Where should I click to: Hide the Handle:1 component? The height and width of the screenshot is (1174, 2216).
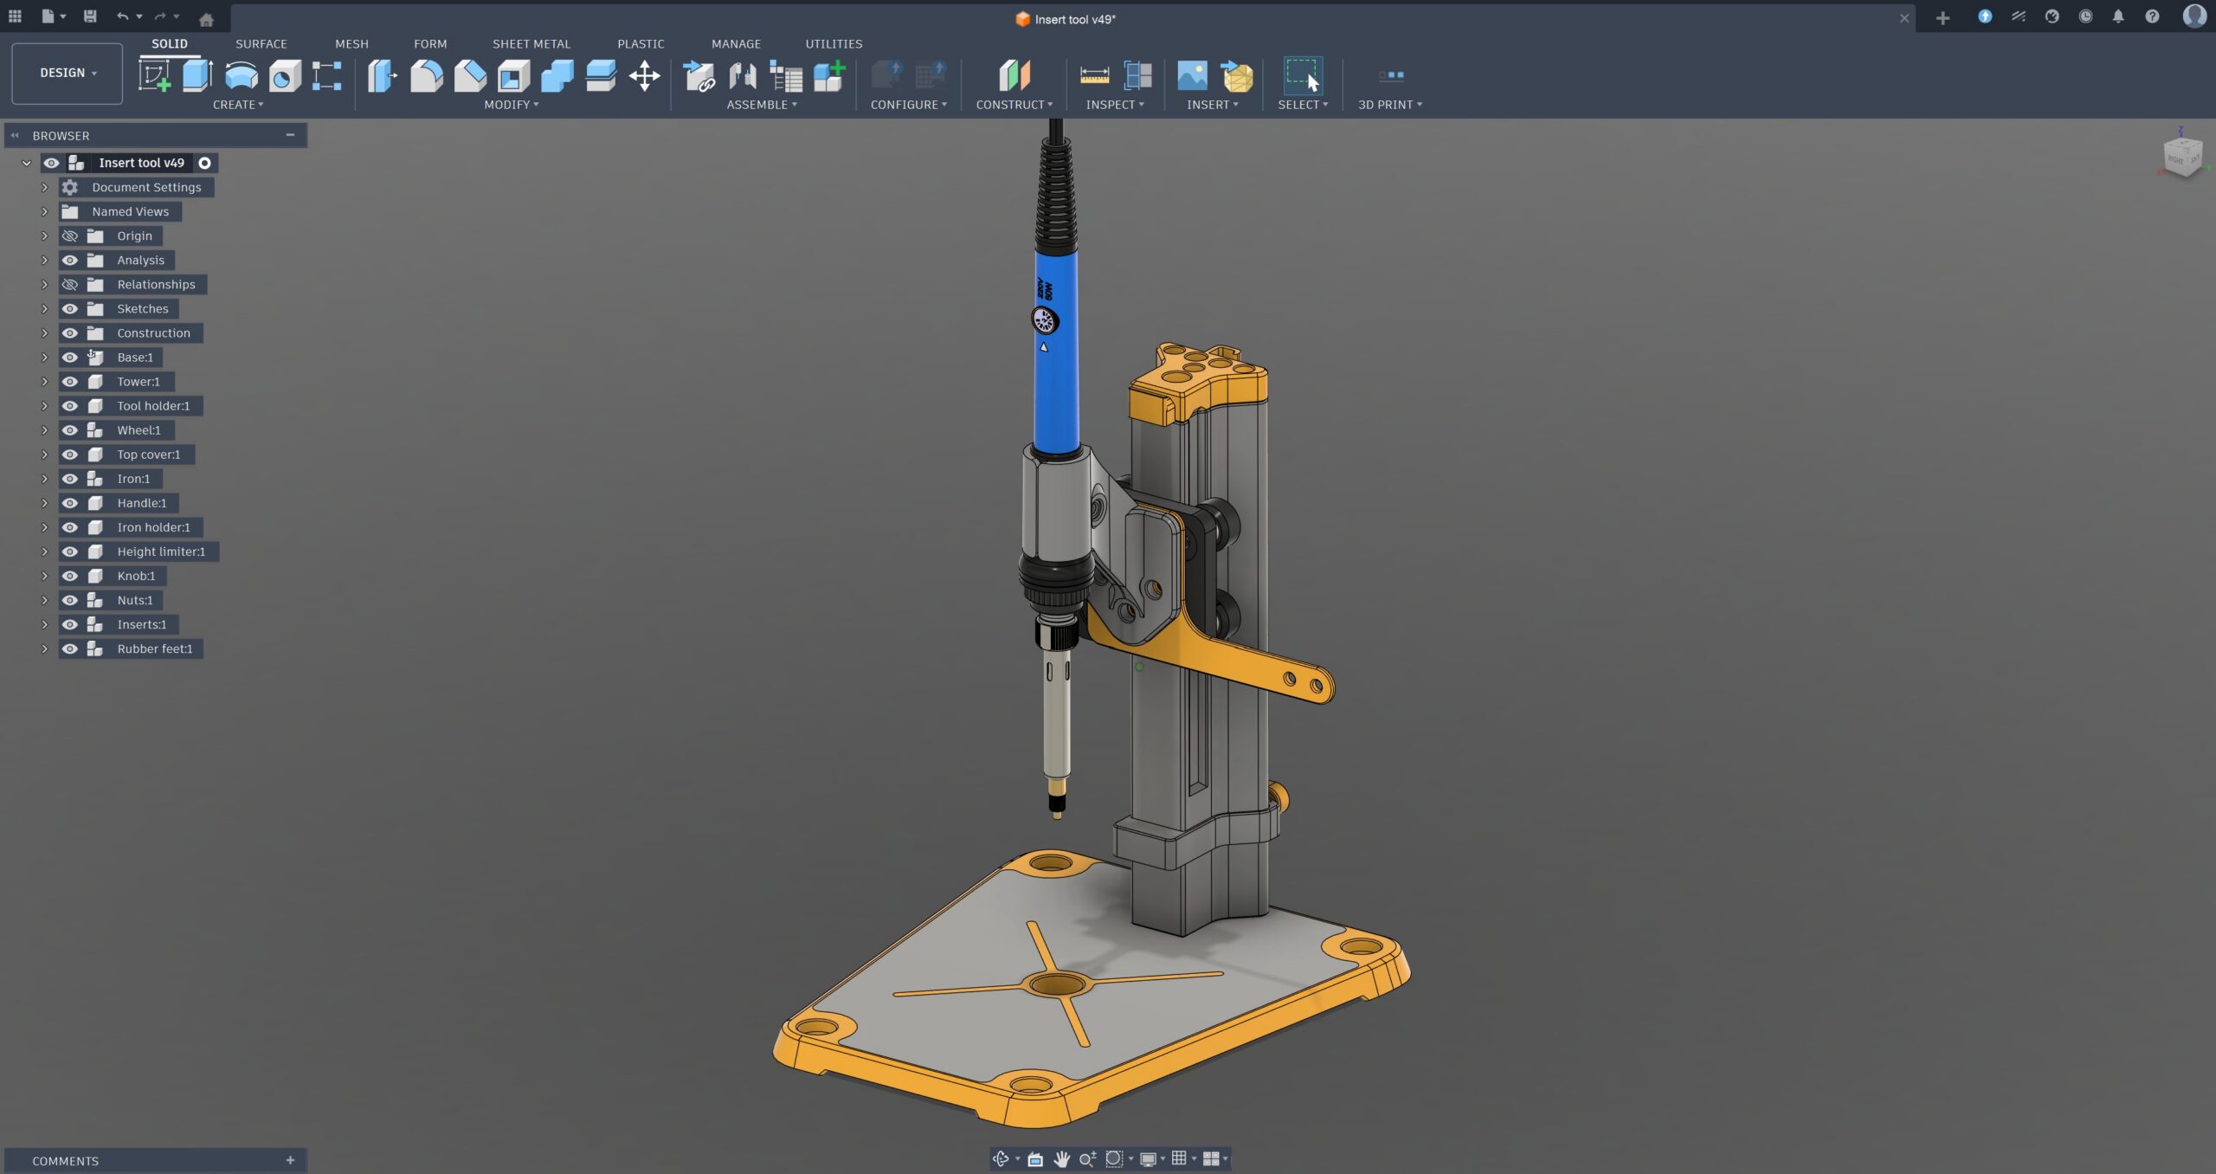pos(70,502)
